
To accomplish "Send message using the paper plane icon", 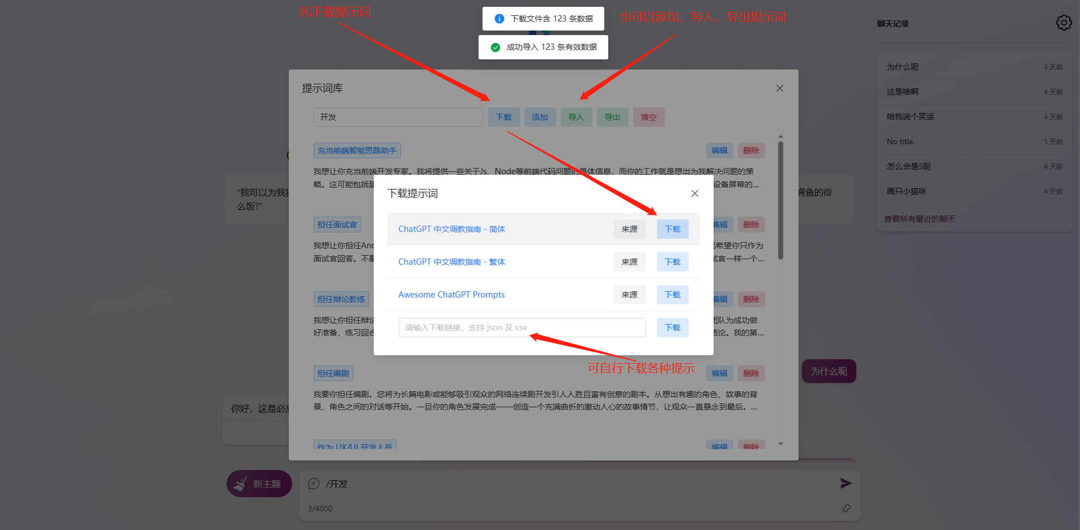I will [846, 483].
